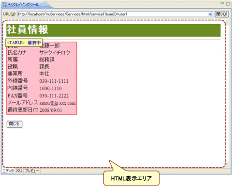Click the 社員情報 heading
The width and height of the screenshot is (232, 186).
tap(28, 30)
